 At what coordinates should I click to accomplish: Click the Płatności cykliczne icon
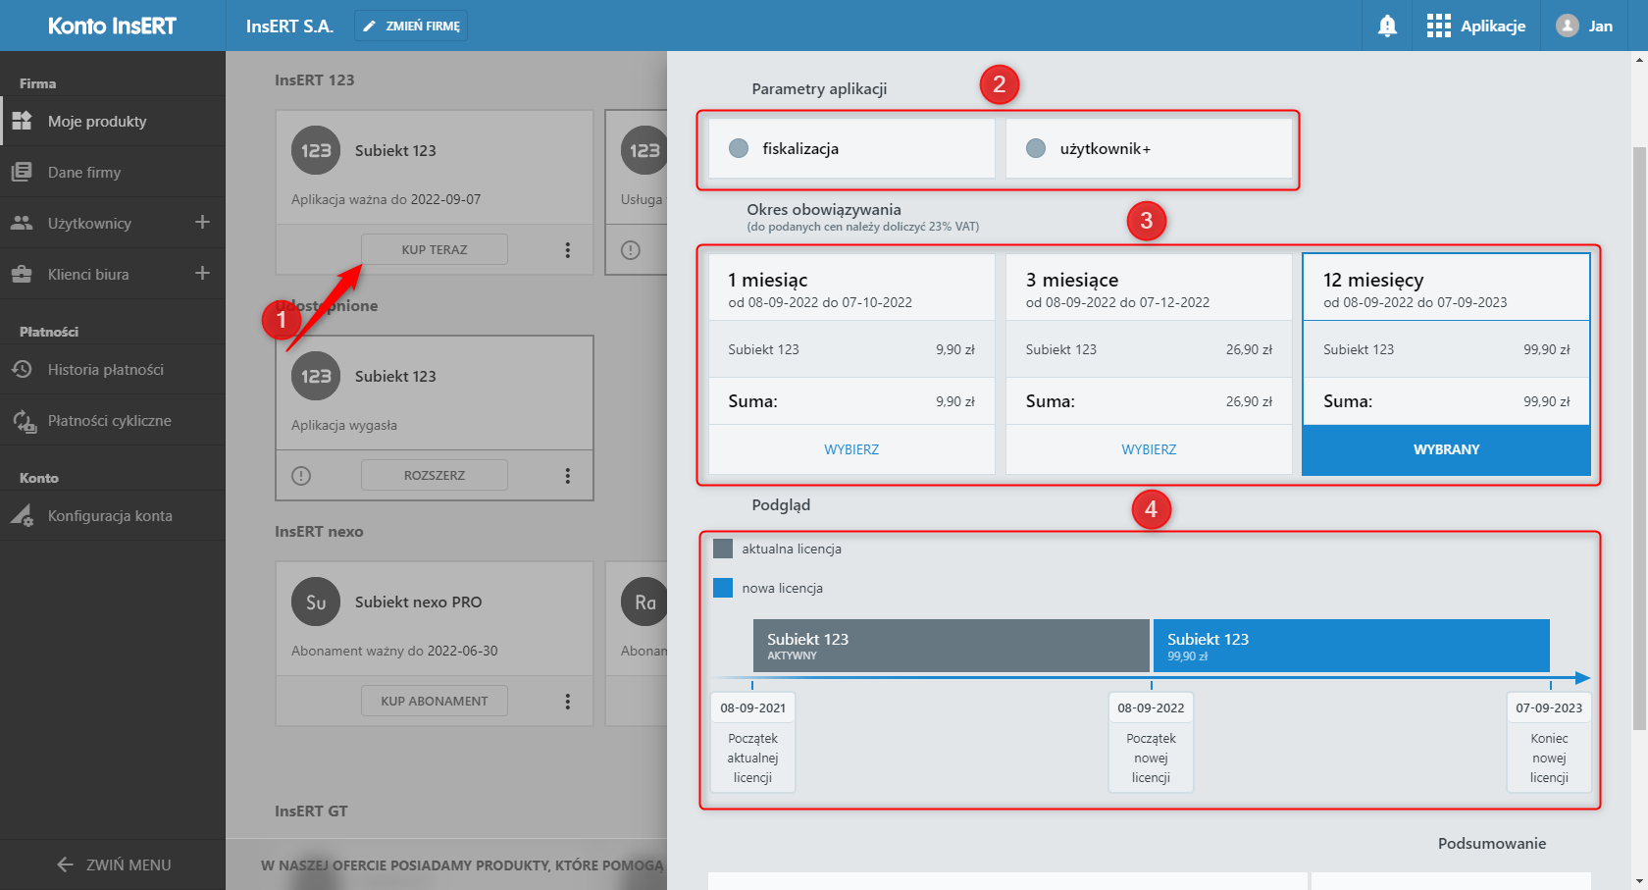point(24,422)
